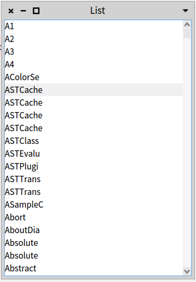
Task: Close the List window
Action: [11, 11]
